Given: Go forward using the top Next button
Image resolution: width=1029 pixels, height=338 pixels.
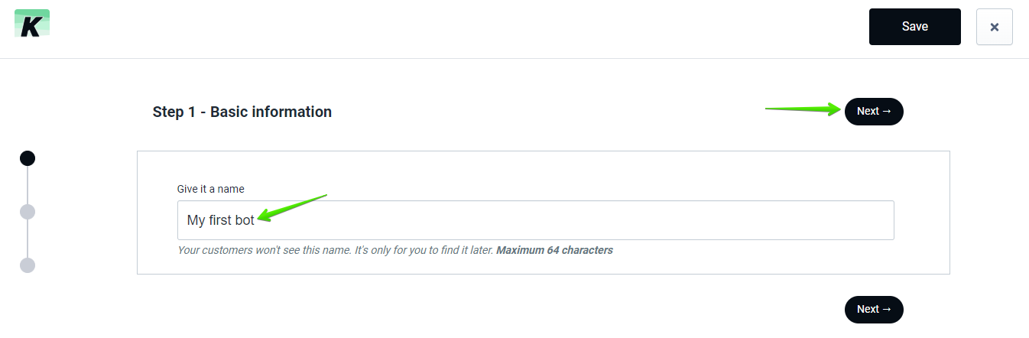Looking at the screenshot, I should pos(874,112).
